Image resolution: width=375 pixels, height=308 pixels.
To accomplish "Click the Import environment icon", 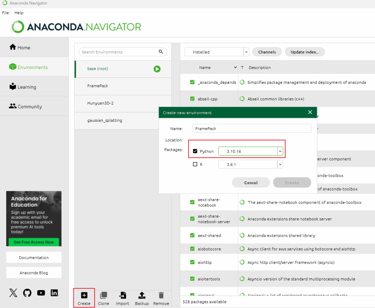I will point(122,295).
